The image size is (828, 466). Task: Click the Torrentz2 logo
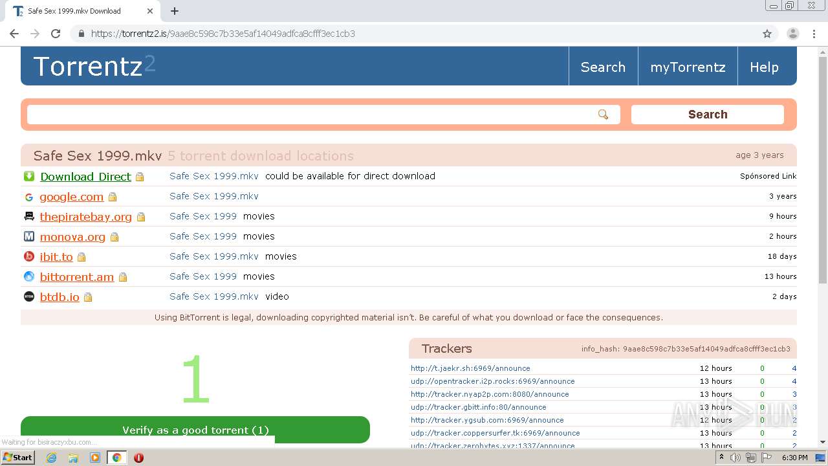coord(94,66)
